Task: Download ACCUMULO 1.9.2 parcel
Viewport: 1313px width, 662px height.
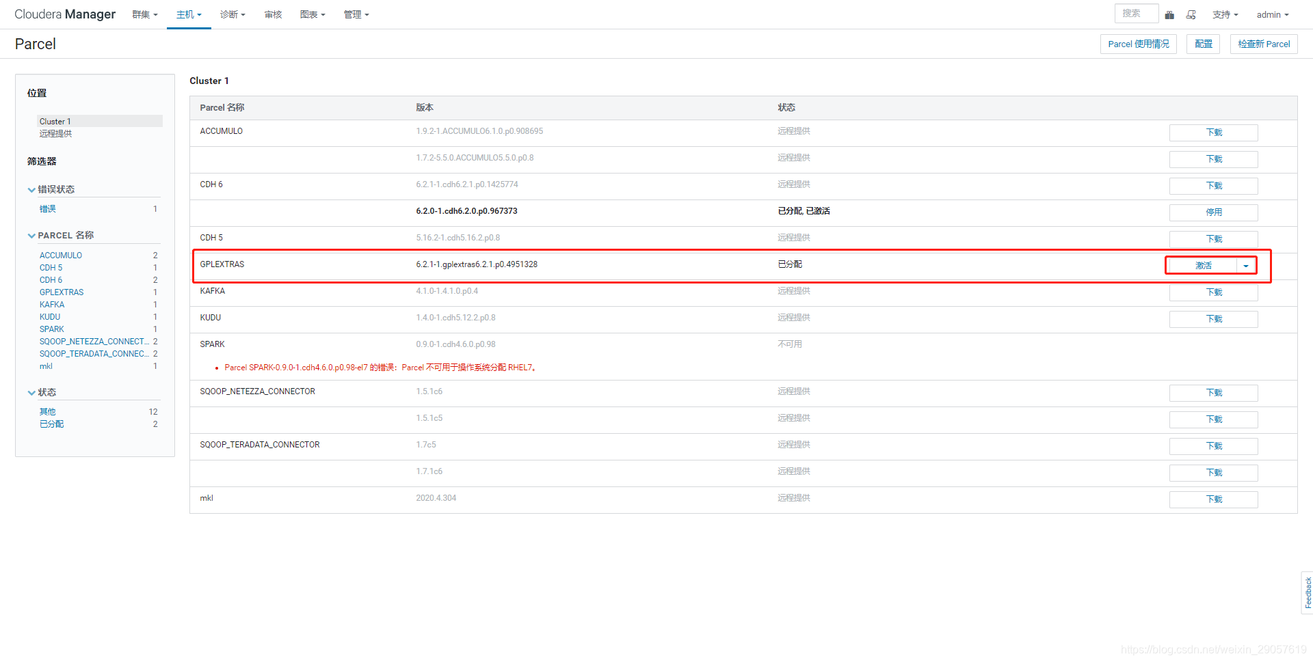Action: coord(1213,133)
